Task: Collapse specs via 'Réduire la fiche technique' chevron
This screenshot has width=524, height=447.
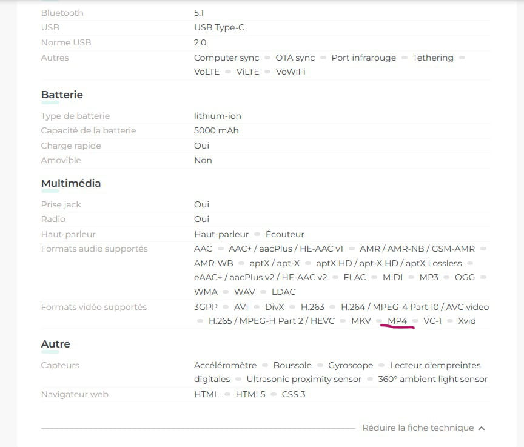Action: (482, 428)
